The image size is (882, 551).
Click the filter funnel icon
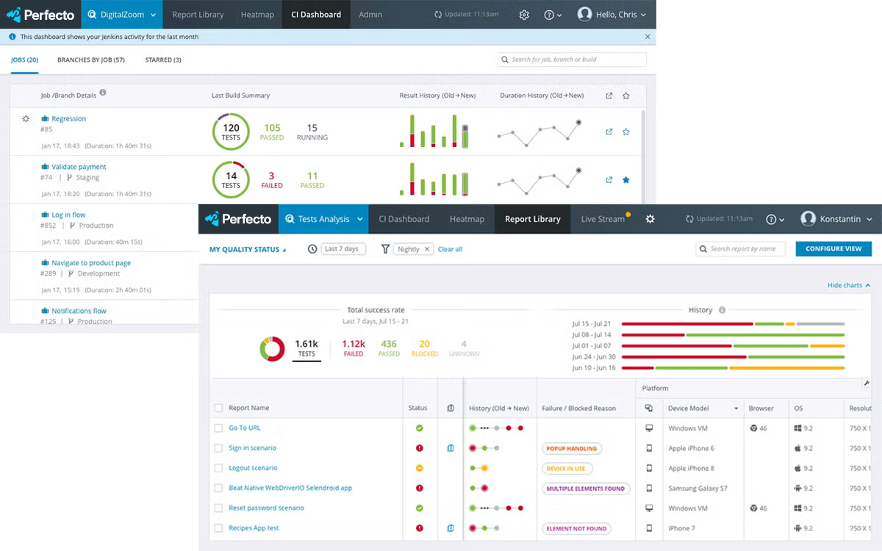[385, 249]
